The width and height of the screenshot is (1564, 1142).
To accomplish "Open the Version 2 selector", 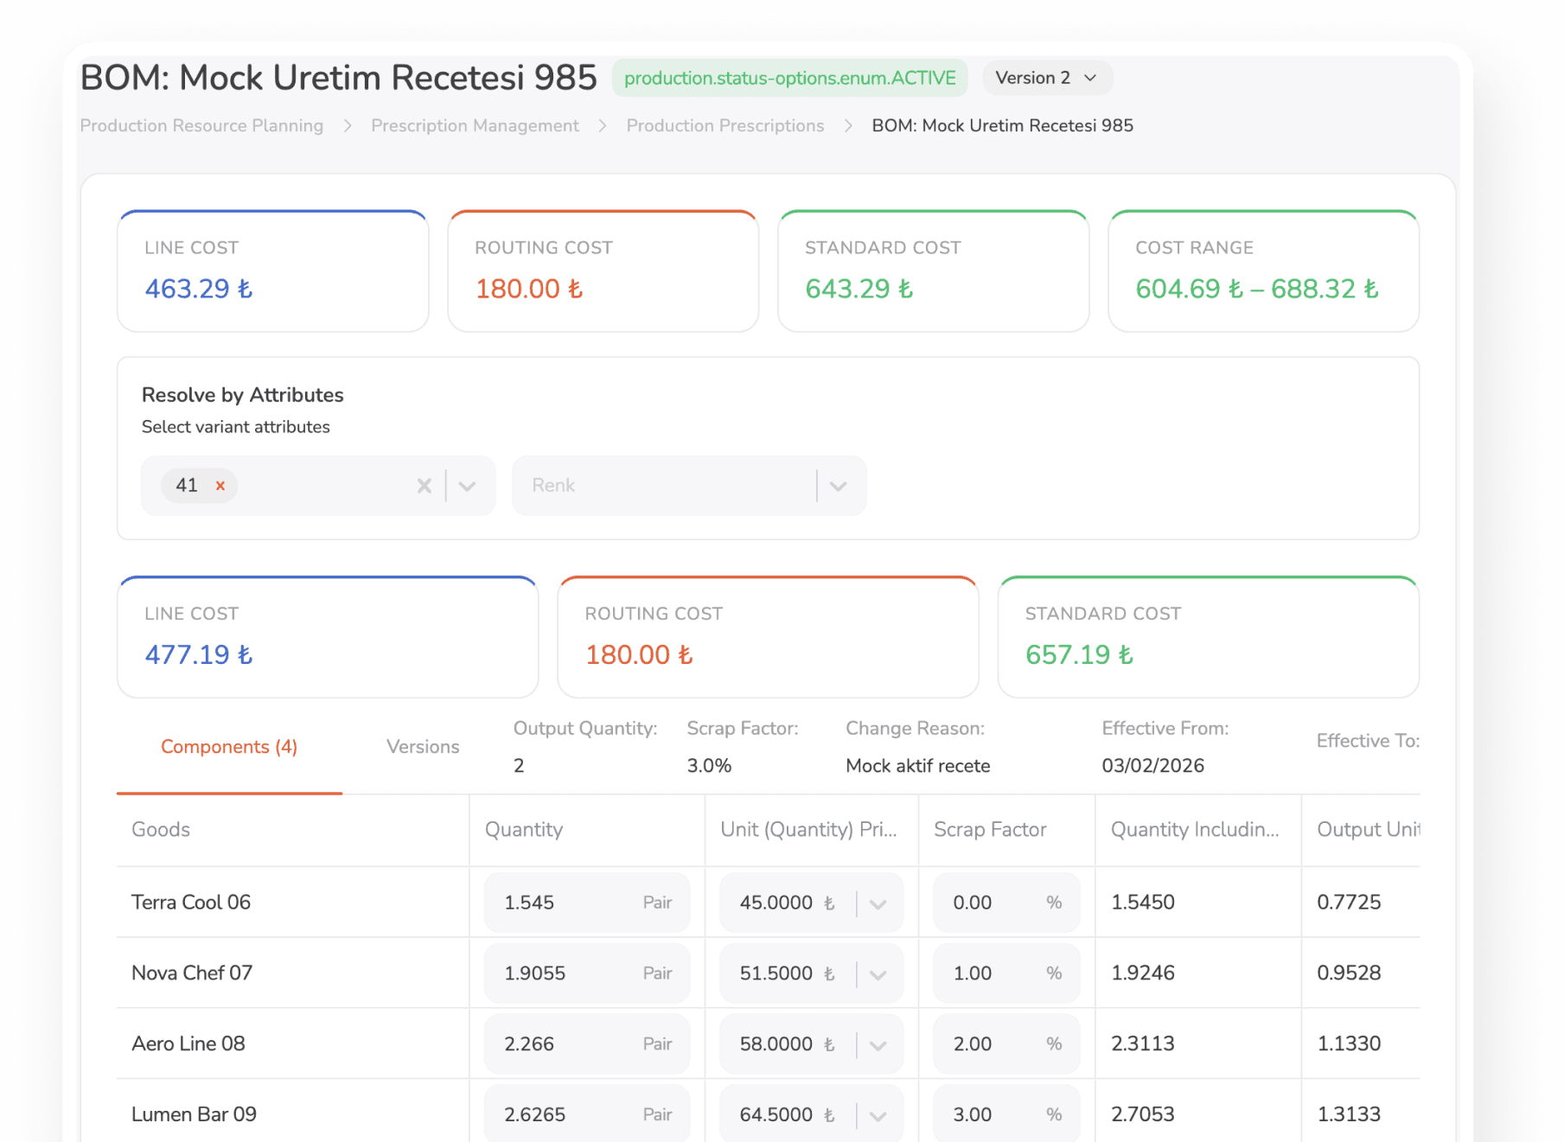I will click(1047, 78).
